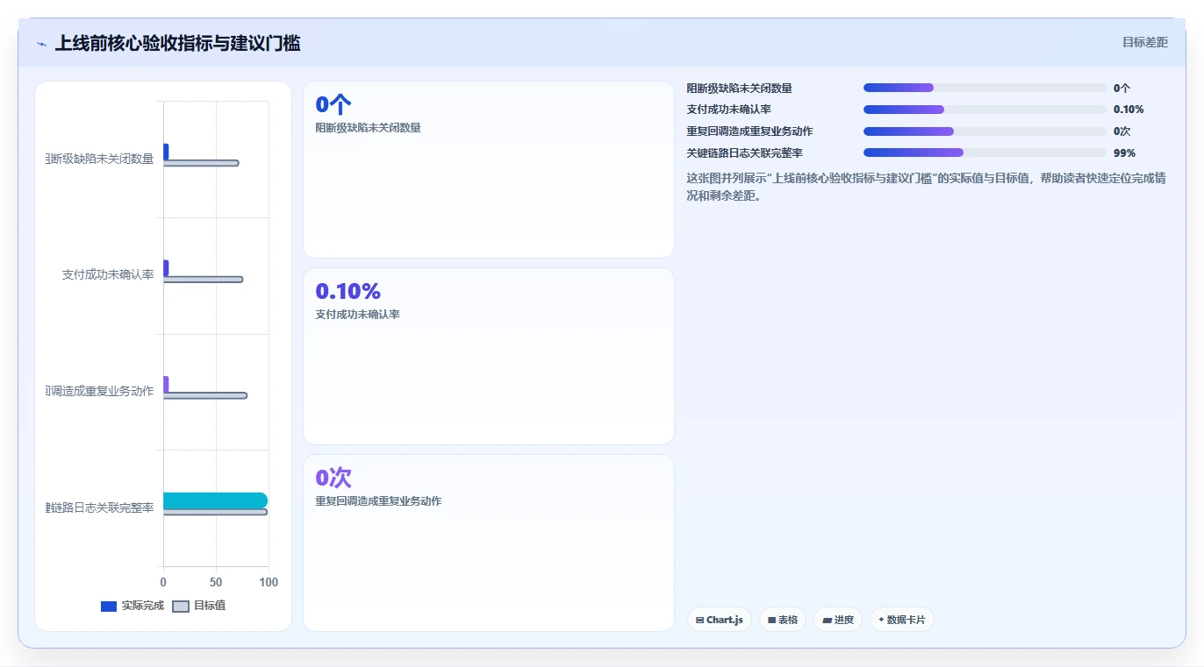Toggle the 目标值 legend item
Screen dimensions: 1204x667
[x=199, y=606]
